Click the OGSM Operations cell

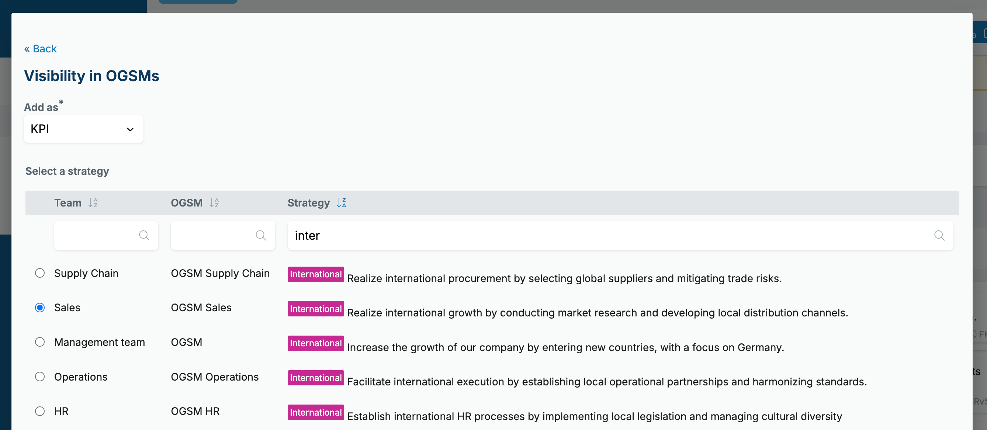[215, 377]
